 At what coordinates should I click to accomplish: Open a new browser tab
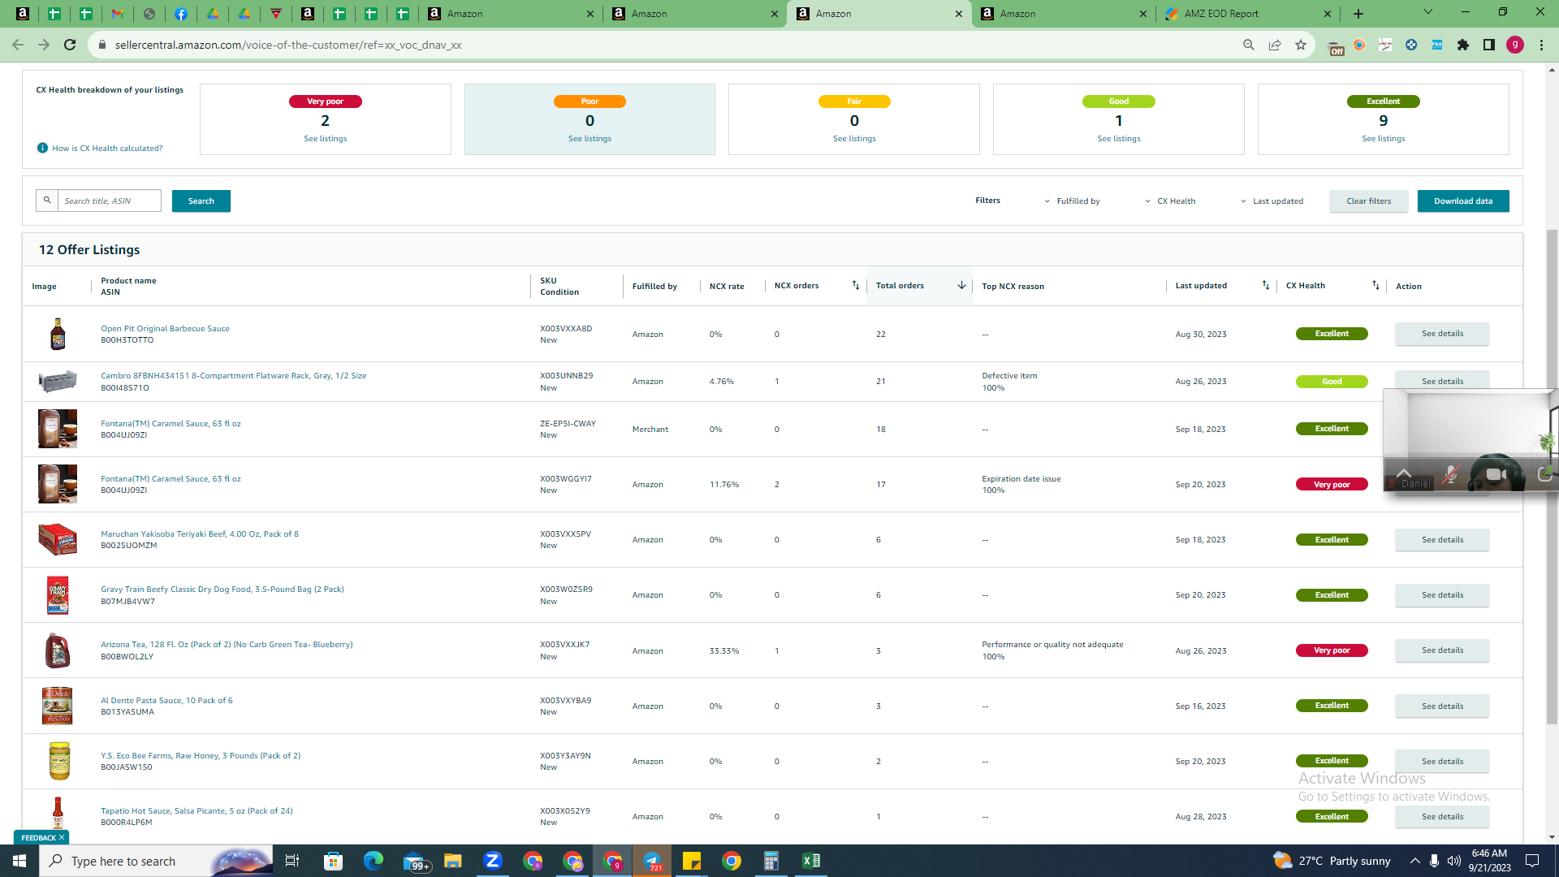[x=1358, y=14]
